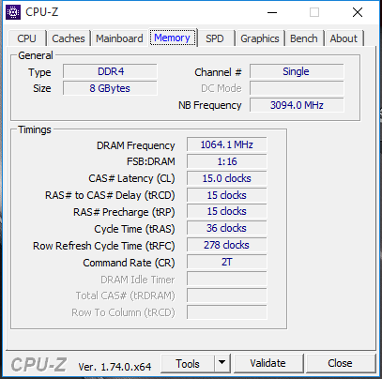
Task: Click the Validate button
Action: pos(268,363)
